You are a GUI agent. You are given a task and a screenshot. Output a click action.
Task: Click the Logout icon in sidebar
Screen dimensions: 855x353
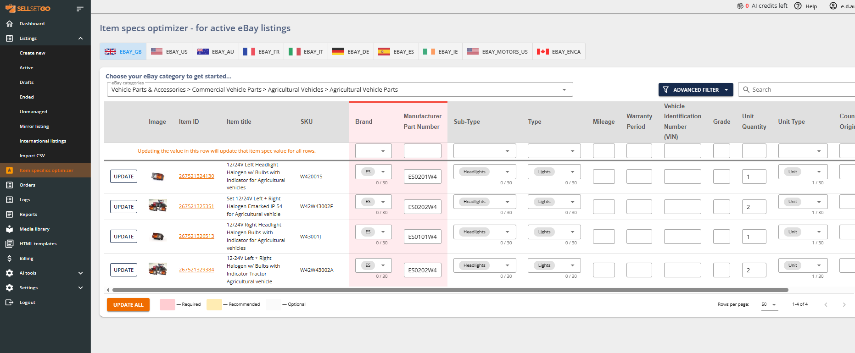pyautogui.click(x=9, y=302)
